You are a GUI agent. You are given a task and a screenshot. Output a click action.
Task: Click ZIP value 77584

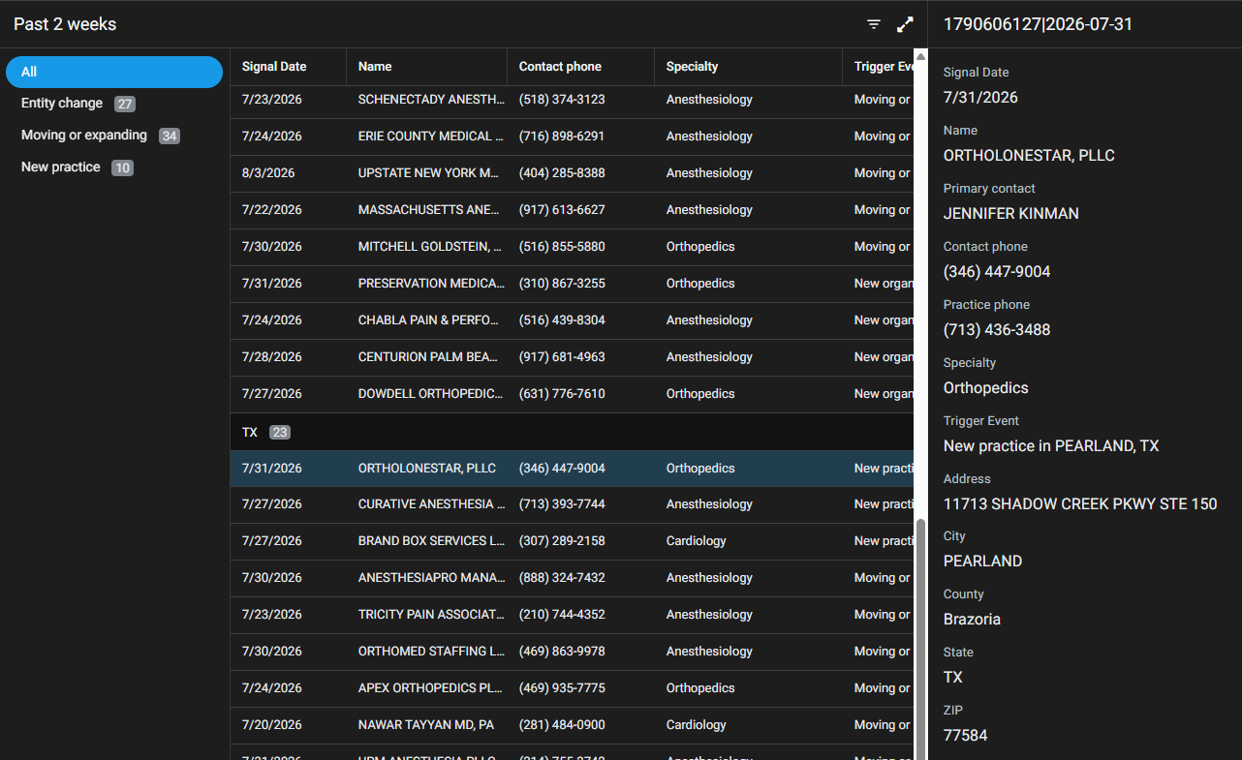click(965, 736)
